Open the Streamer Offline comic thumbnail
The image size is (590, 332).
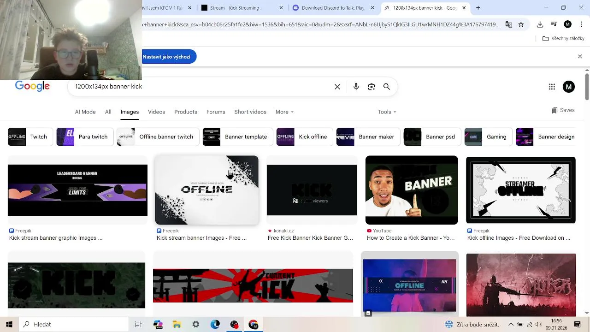pyautogui.click(x=521, y=190)
